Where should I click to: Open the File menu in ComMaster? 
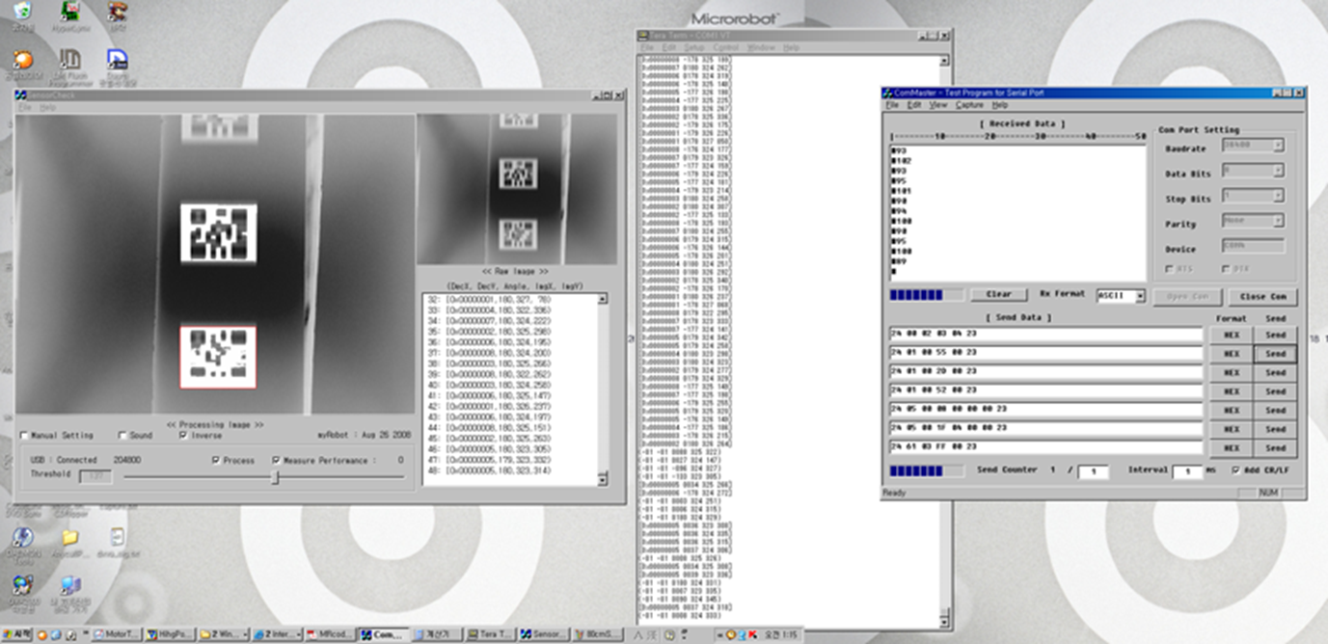tap(892, 104)
